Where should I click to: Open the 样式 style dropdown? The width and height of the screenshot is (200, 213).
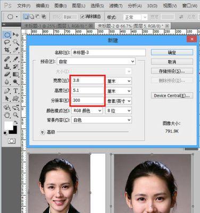135,17
